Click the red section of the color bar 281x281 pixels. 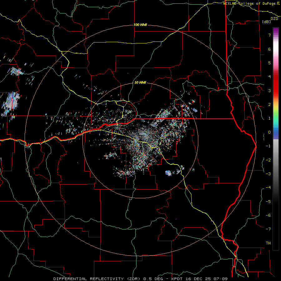(x=276, y=84)
